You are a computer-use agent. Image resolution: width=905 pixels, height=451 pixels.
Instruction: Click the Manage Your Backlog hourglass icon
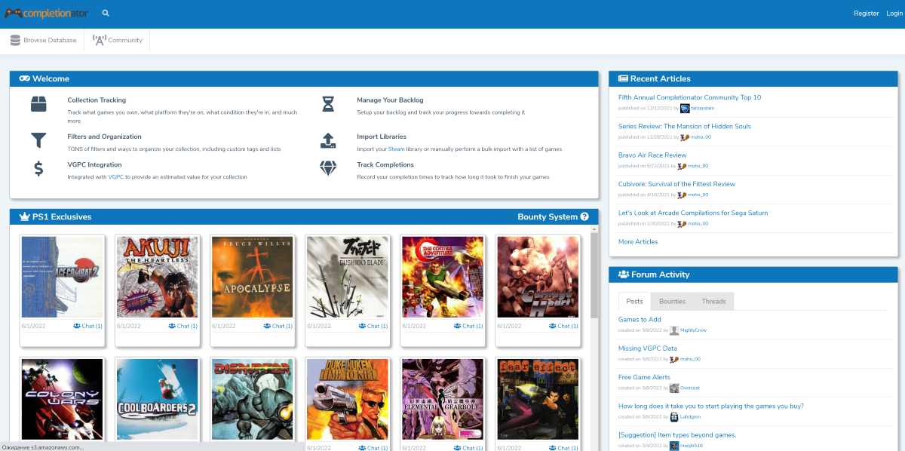[328, 104]
